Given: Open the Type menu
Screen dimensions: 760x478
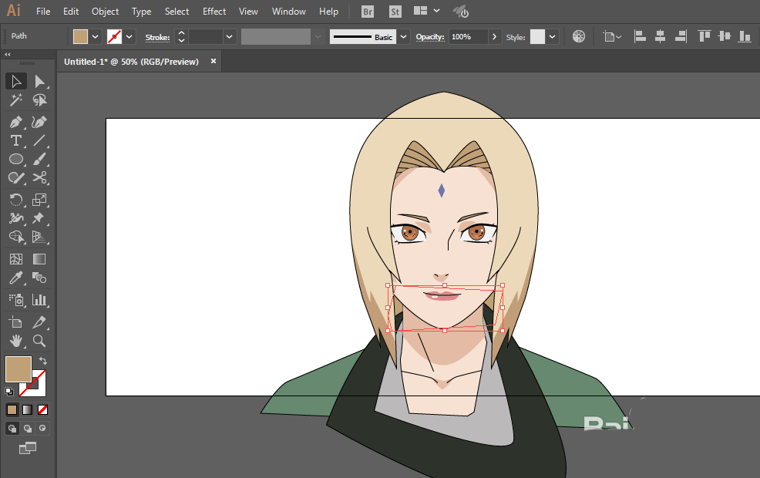Looking at the screenshot, I should click(142, 11).
